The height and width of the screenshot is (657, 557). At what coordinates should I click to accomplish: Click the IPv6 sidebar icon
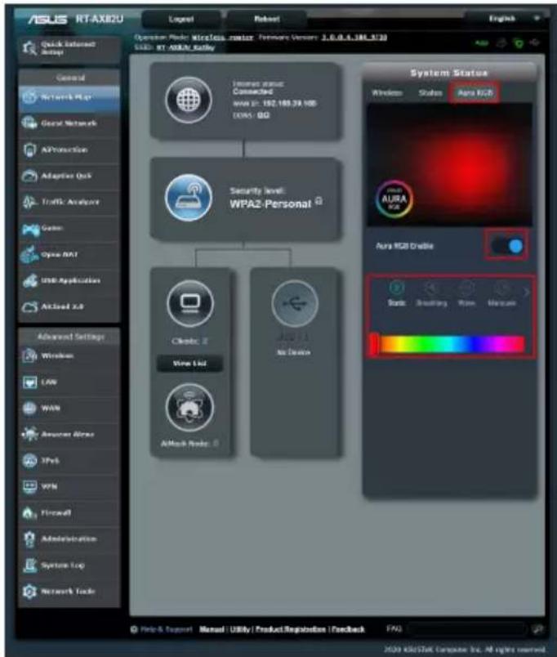pyautogui.click(x=29, y=461)
